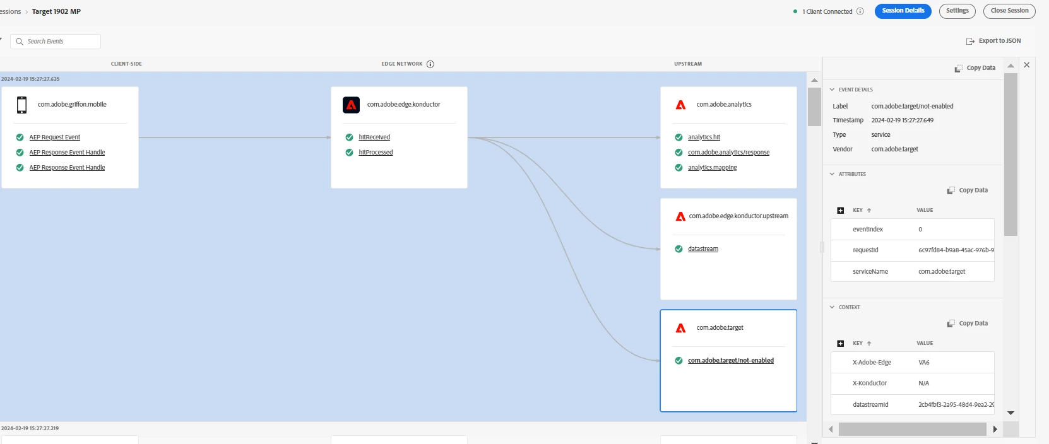Image resolution: width=1049 pixels, height=444 pixels.
Task: Click the Copy Data icon under Context
Action: tap(951, 324)
